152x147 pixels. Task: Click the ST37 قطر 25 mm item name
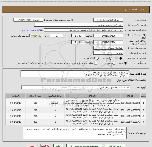[92, 122]
